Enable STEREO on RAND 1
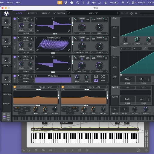The width and height of the screenshot is (154, 154). (143, 88)
